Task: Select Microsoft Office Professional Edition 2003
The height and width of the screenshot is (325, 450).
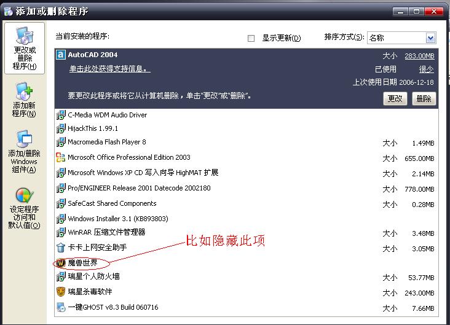Action: pos(247,157)
